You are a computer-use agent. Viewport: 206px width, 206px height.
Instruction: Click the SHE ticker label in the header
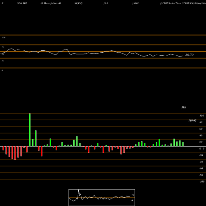[136, 3]
